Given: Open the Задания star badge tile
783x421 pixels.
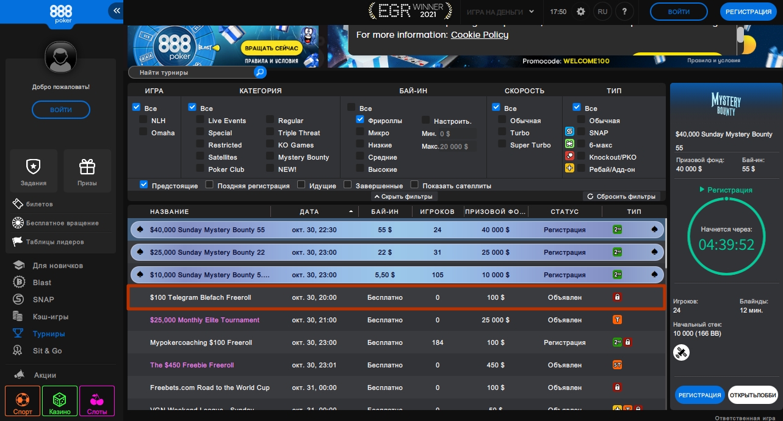Looking at the screenshot, I should point(34,171).
